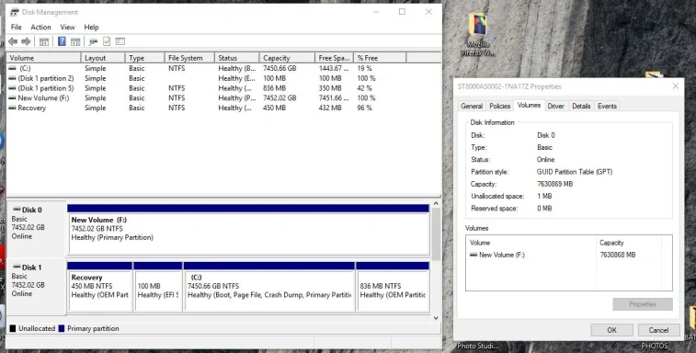Sort by the Volume column header
This screenshot has height=353, width=696.
tap(43, 58)
